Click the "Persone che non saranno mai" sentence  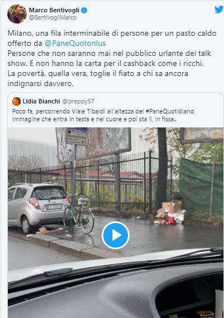click(109, 59)
